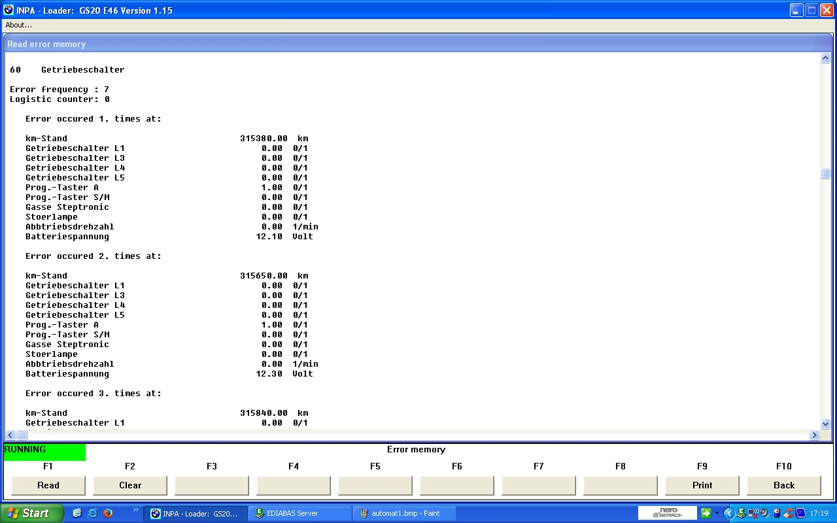
Task: Click the BMW logo icon in the title bar
Action: click(x=9, y=10)
